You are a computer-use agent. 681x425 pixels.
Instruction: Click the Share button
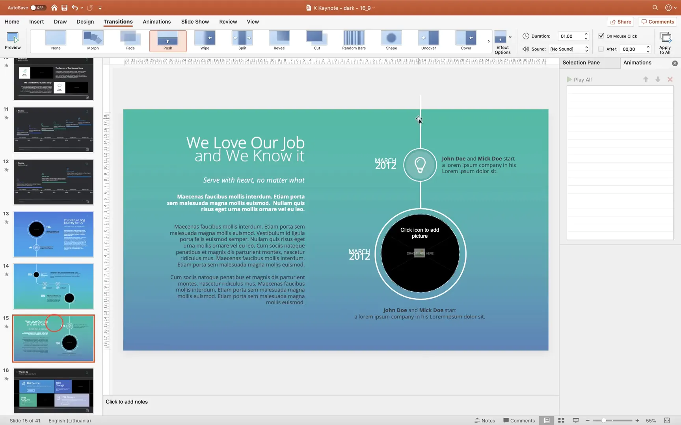[x=621, y=22]
